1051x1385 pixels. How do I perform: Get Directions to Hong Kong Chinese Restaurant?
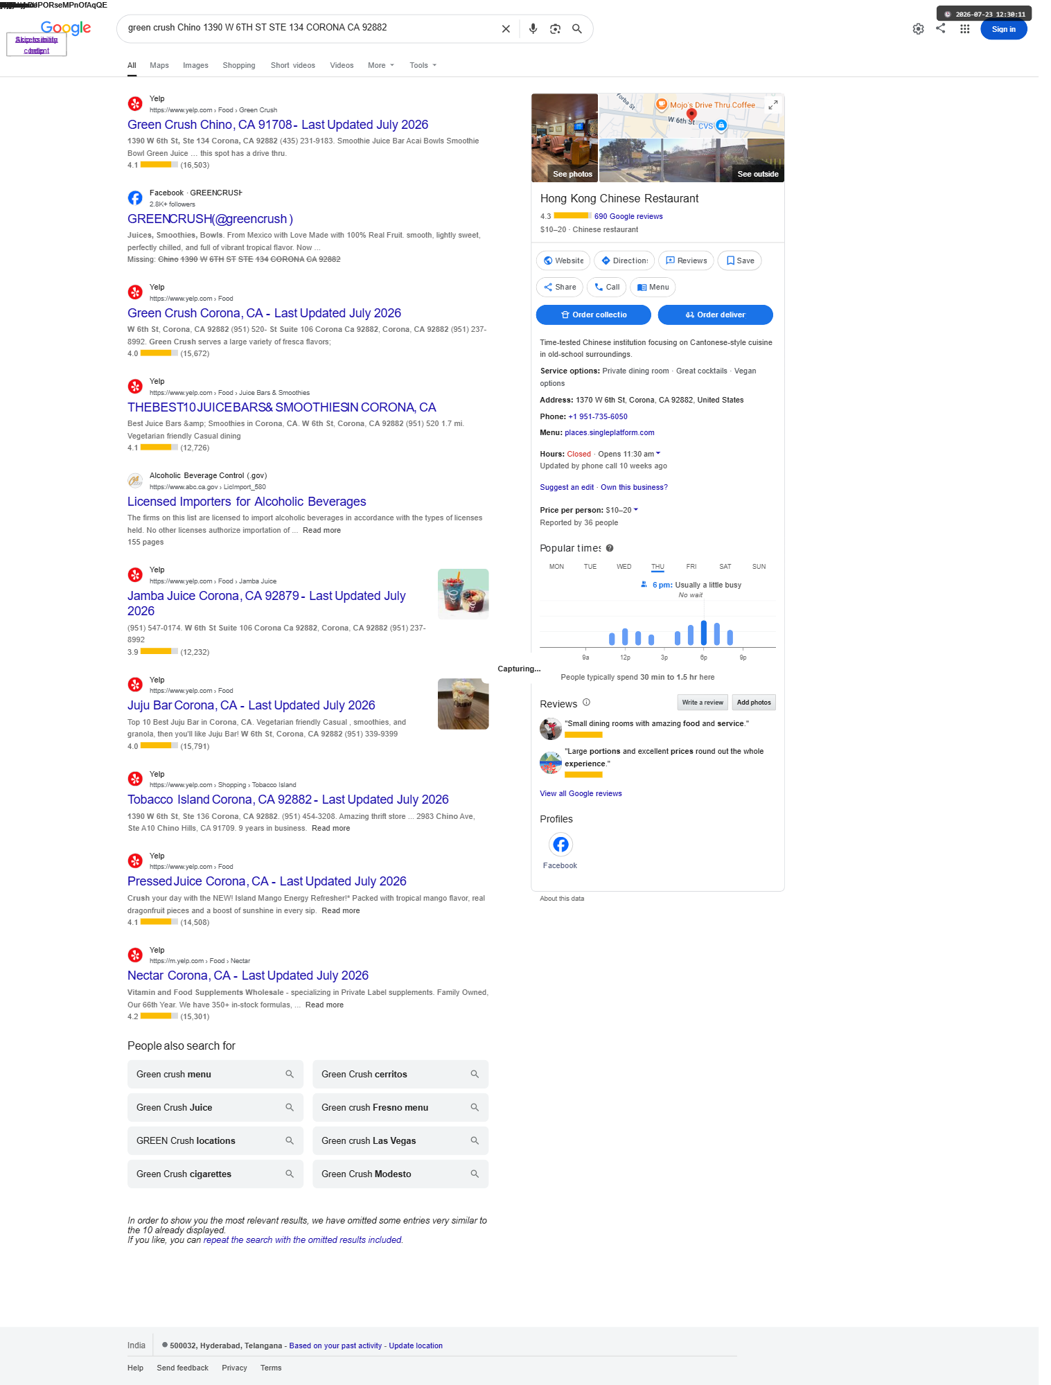(x=624, y=261)
